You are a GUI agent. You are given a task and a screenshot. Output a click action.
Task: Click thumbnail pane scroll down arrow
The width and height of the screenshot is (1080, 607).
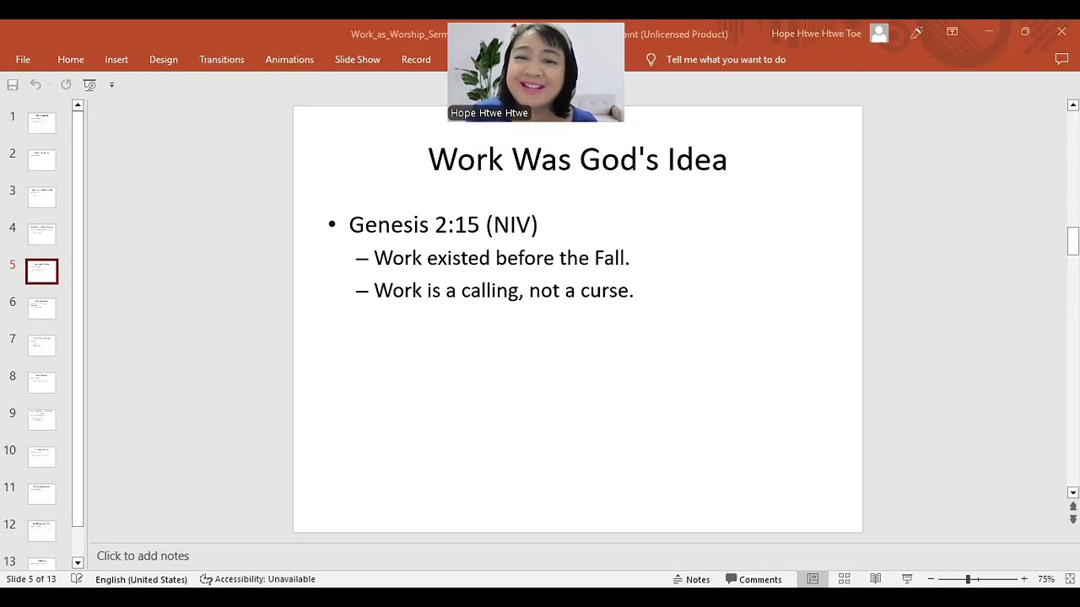click(x=78, y=562)
